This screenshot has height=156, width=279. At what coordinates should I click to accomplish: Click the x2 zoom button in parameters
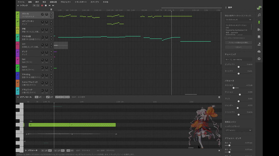tap(68, 151)
